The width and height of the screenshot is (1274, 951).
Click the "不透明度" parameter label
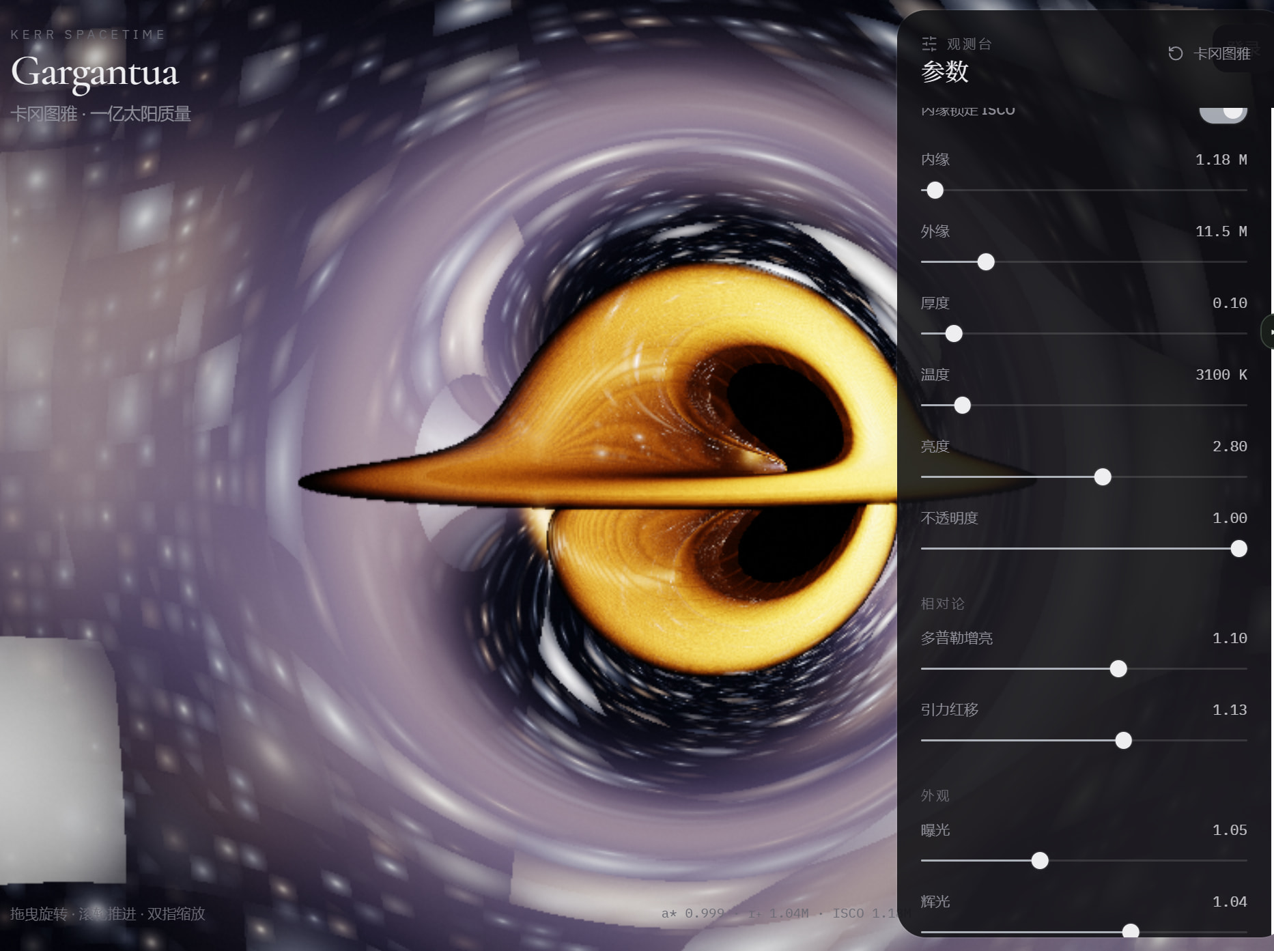(x=950, y=518)
